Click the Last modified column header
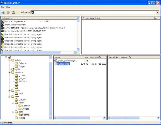161x125 pixels. pos(98,57)
